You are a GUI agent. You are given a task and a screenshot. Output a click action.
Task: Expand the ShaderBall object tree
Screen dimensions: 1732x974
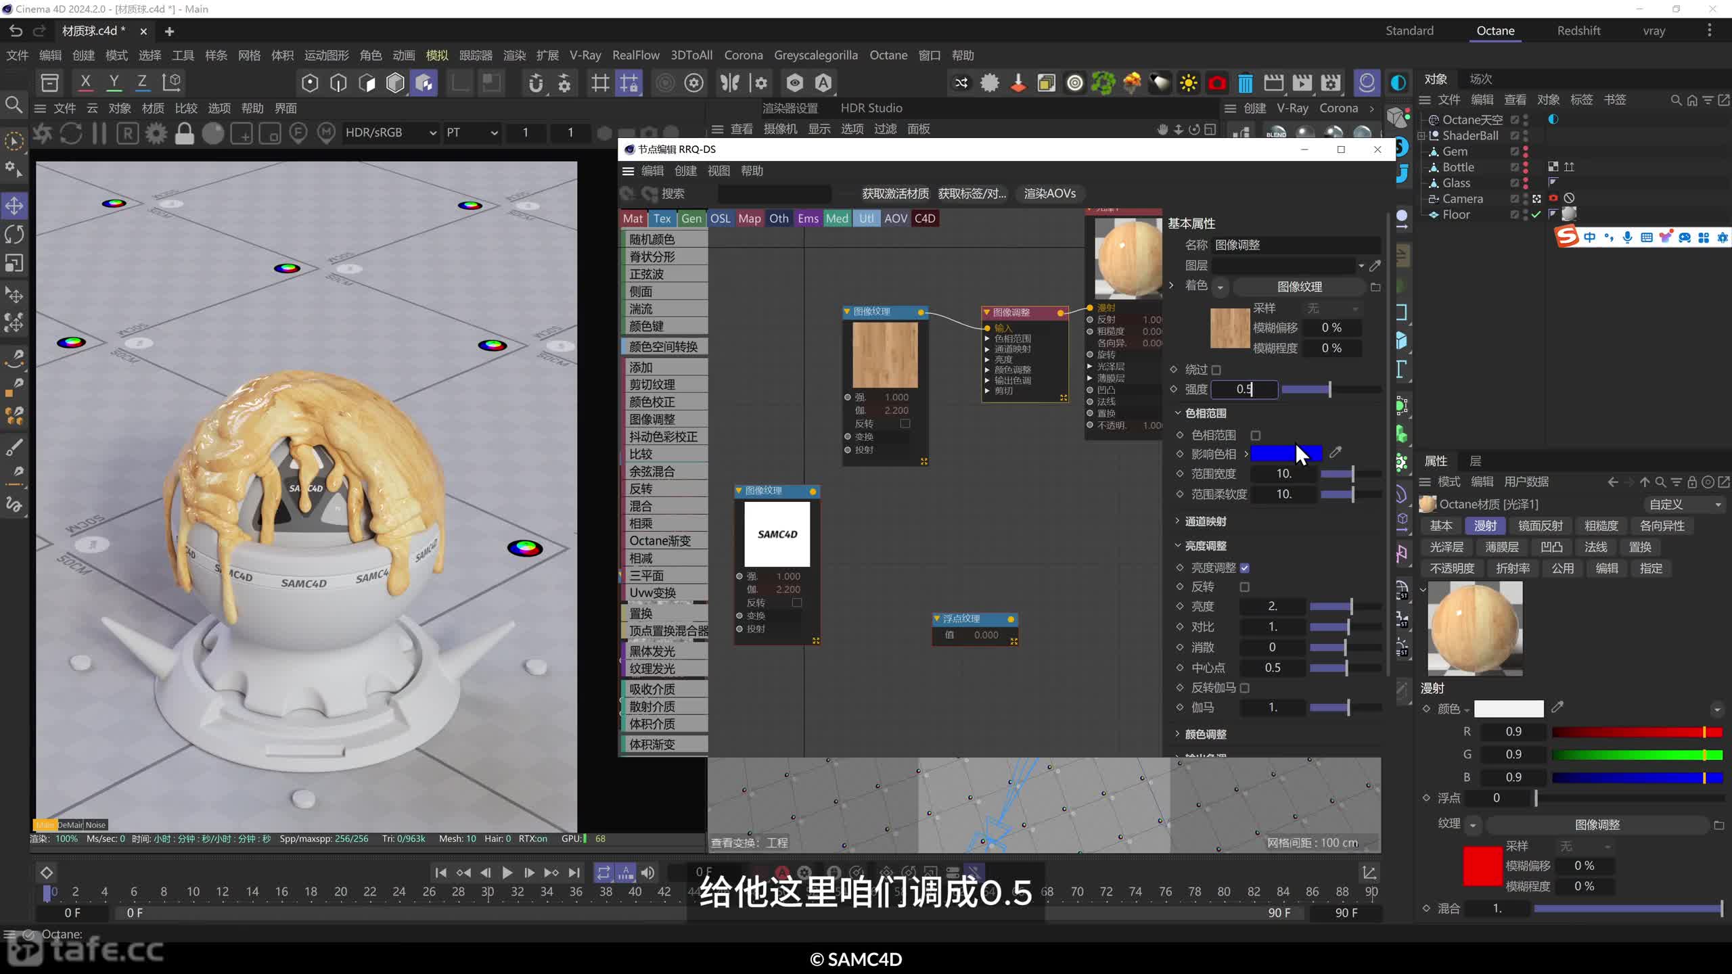click(1422, 136)
